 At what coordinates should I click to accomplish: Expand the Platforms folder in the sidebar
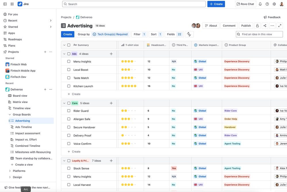tap(10, 171)
